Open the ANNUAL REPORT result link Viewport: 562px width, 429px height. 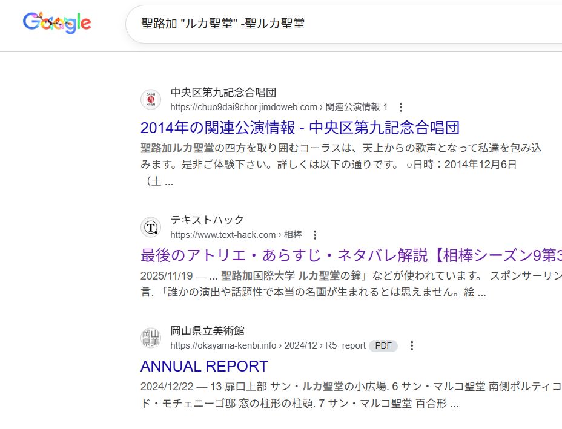click(x=204, y=366)
